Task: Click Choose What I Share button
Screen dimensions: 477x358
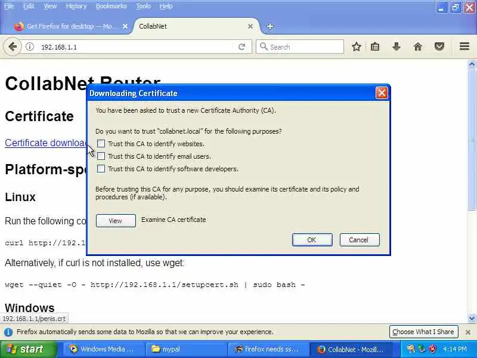Action: [x=423, y=332]
